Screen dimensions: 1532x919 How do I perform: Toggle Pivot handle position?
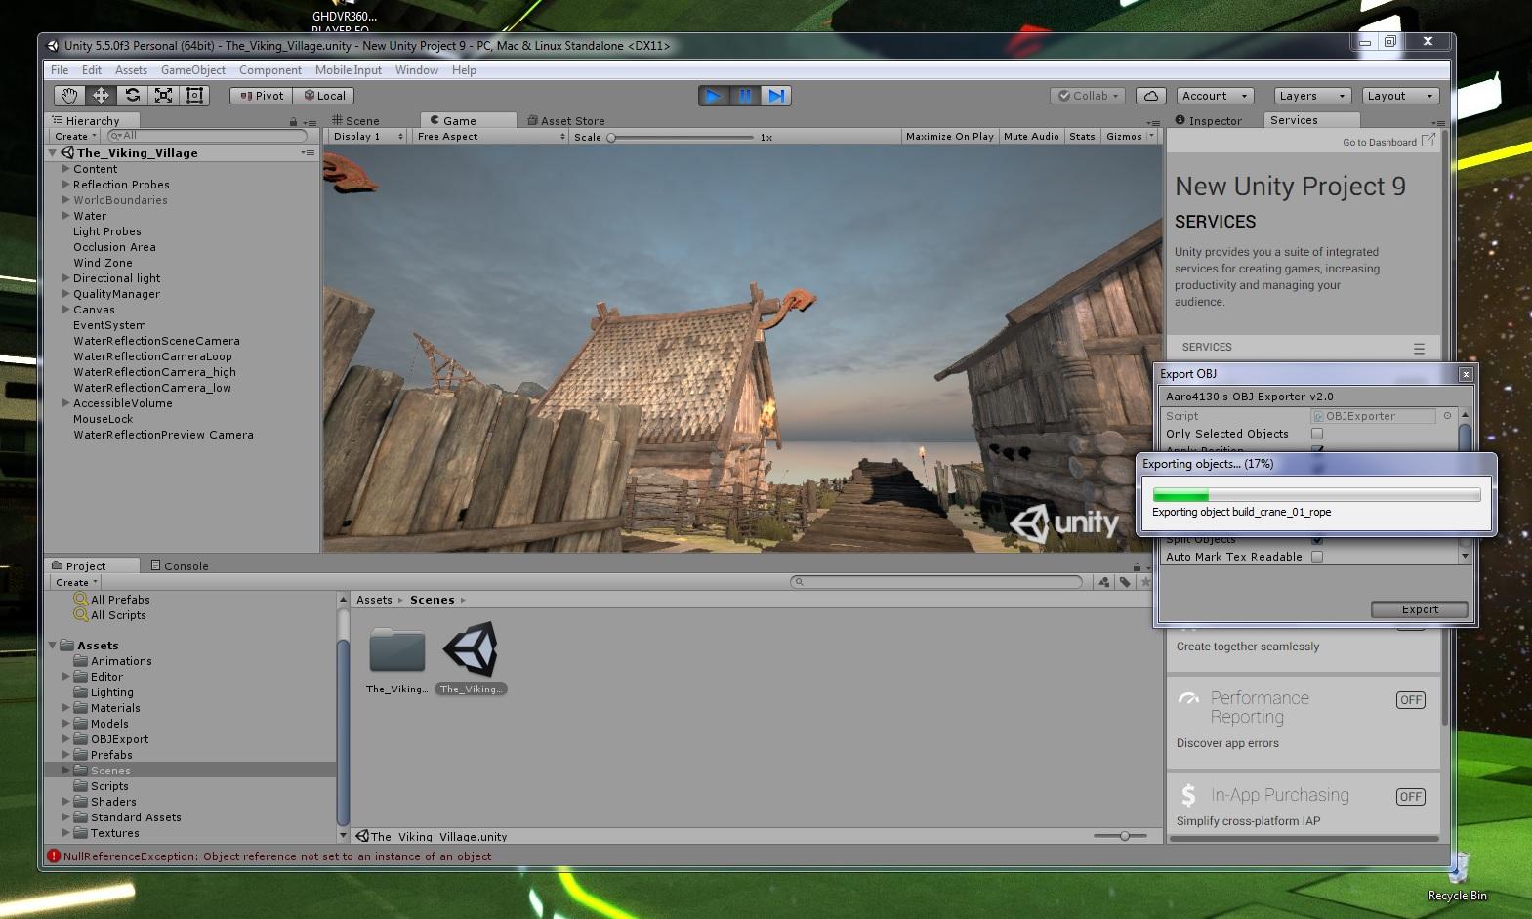(262, 96)
